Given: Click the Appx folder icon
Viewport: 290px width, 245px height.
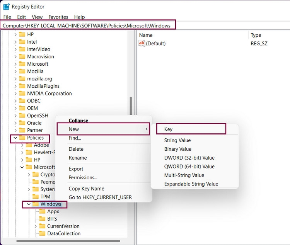Looking at the screenshot, I should [x=42, y=211].
